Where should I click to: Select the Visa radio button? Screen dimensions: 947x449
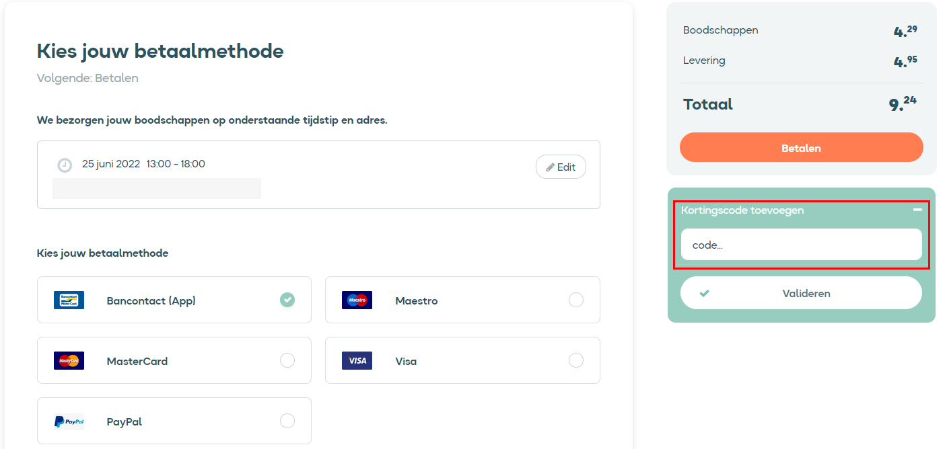point(576,360)
